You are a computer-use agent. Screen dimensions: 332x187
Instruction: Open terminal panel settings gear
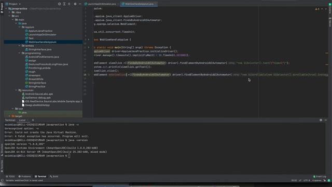point(321,120)
